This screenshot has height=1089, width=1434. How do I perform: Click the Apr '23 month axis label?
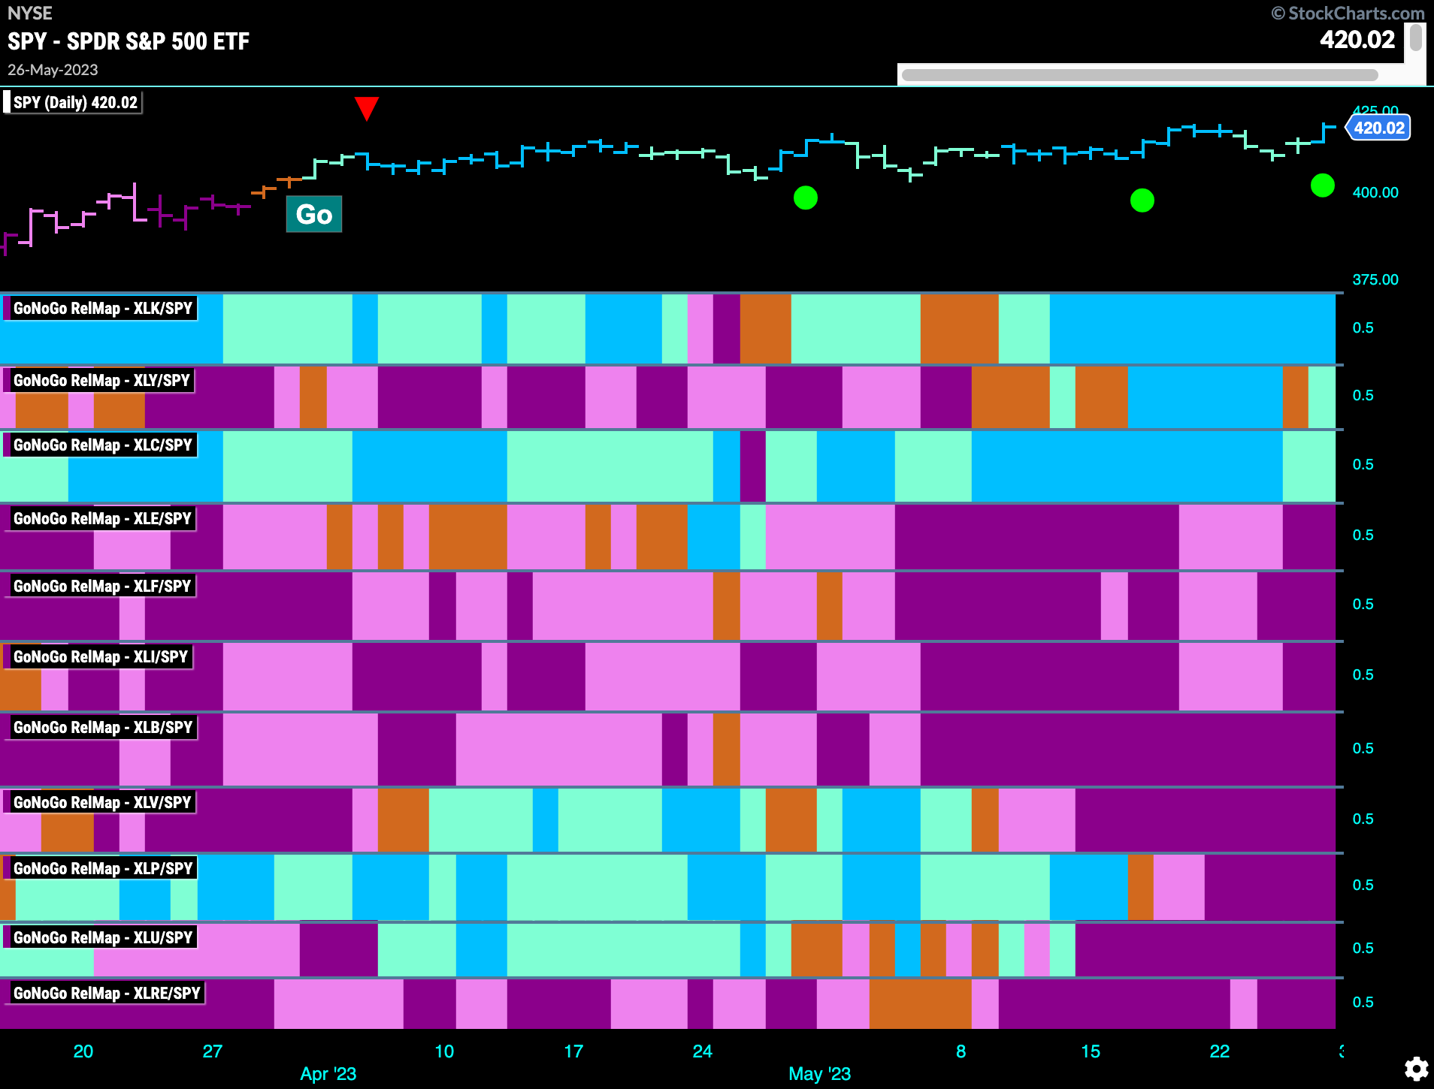coord(328,1073)
